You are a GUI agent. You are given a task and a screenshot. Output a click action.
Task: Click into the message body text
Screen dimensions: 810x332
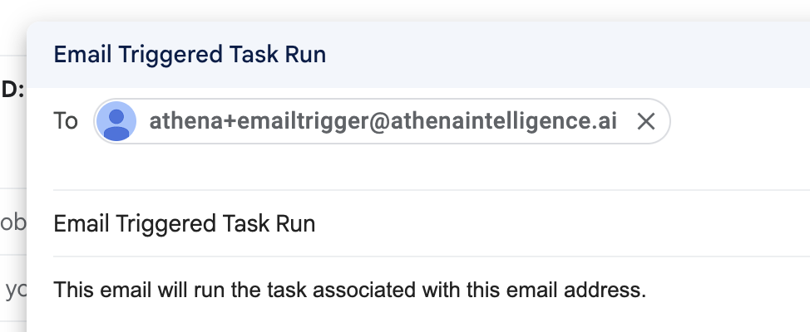pyautogui.click(x=350, y=290)
